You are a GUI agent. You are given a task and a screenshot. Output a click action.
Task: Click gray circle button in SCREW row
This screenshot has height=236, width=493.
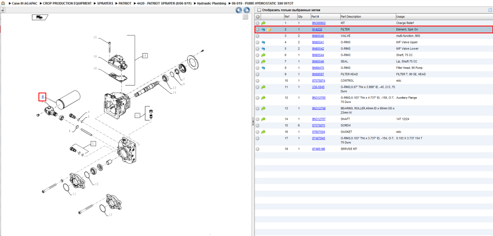point(257,125)
